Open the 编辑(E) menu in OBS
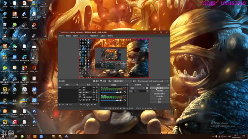 pos(68,36)
